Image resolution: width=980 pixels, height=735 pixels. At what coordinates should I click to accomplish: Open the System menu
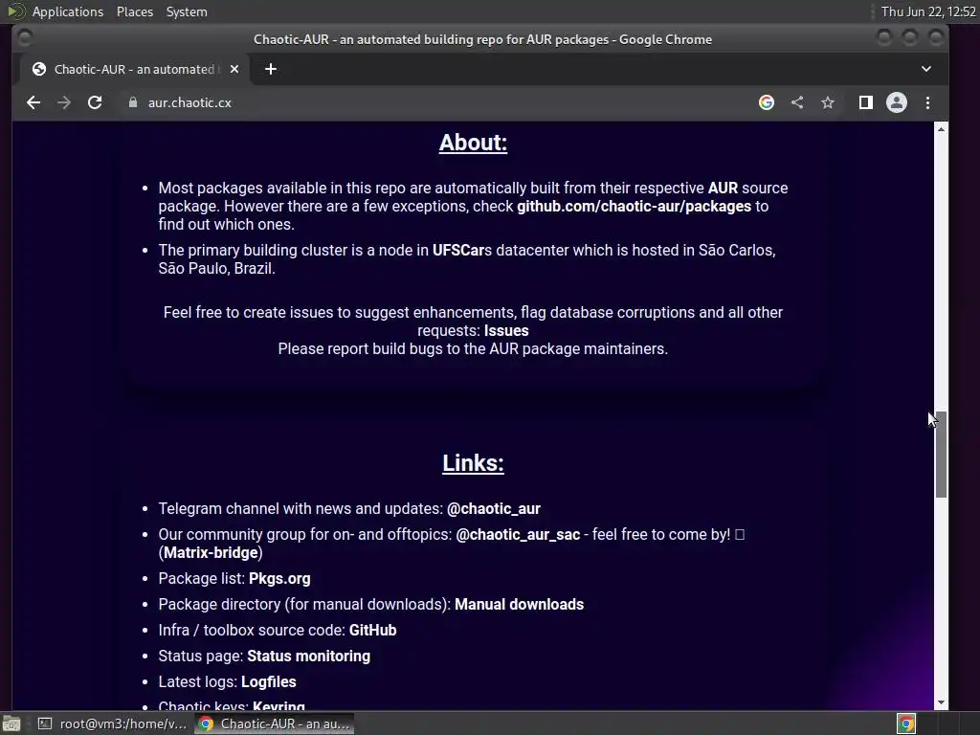pyautogui.click(x=187, y=11)
